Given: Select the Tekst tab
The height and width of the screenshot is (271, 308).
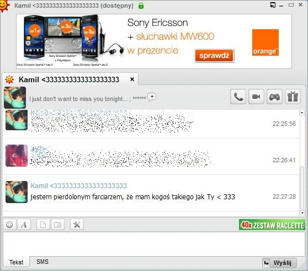Looking at the screenshot, I should (17, 262).
